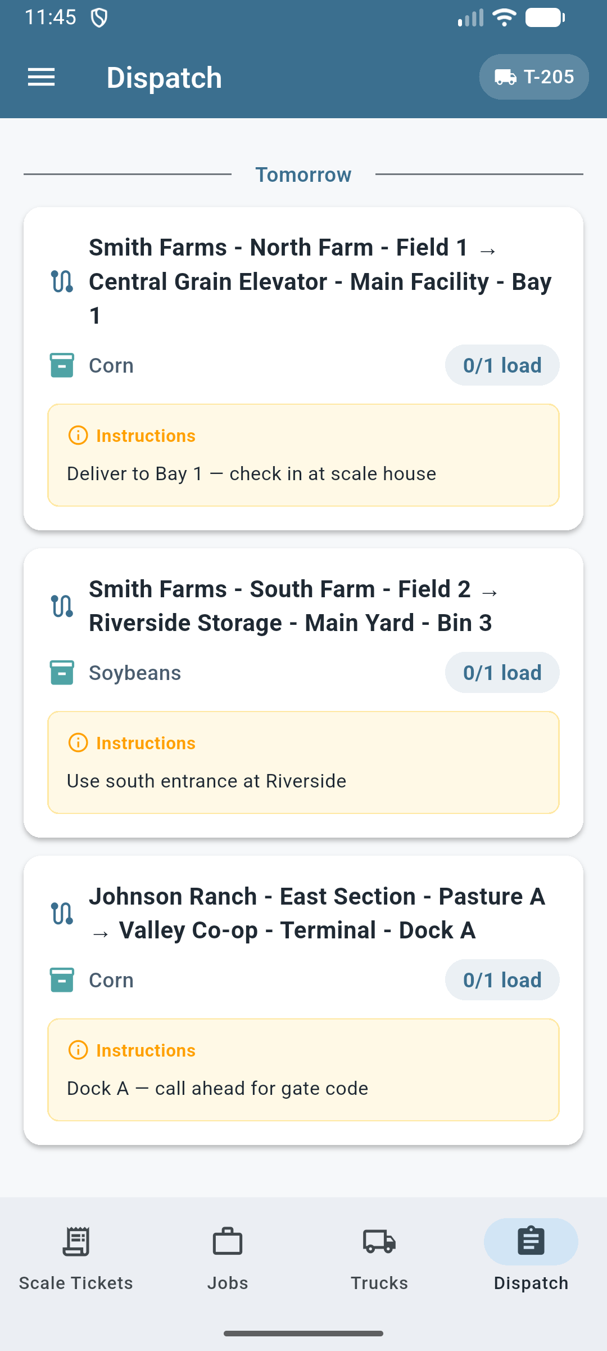Tap the info icon in Riverside instructions
Viewport: 607px width, 1351px height.
tap(78, 743)
